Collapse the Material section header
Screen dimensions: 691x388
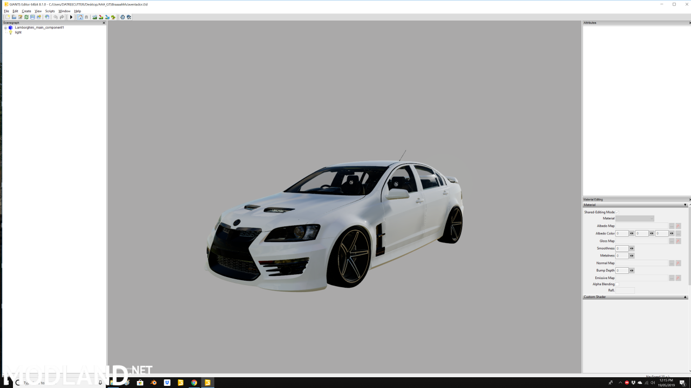click(635, 205)
